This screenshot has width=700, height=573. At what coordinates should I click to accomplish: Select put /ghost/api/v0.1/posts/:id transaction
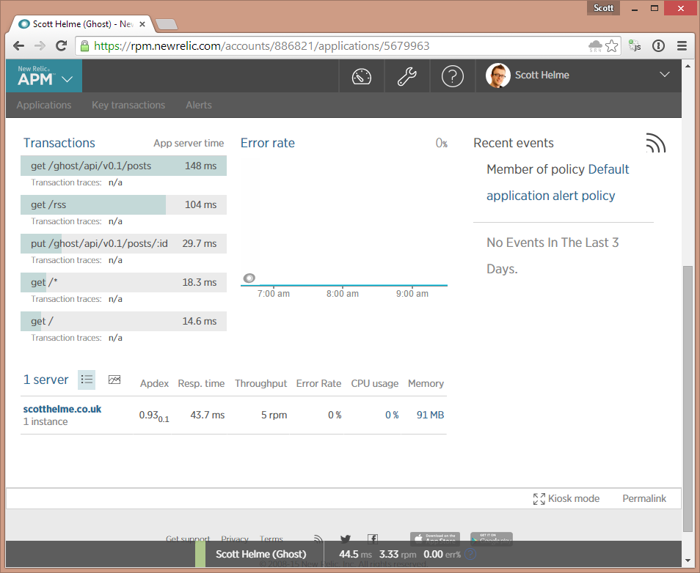pos(124,243)
